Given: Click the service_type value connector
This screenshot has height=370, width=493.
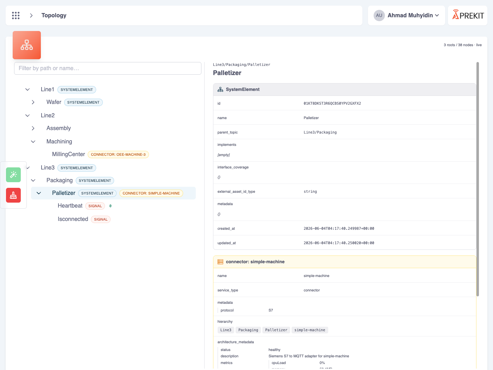Looking at the screenshot, I should click(x=312, y=290).
